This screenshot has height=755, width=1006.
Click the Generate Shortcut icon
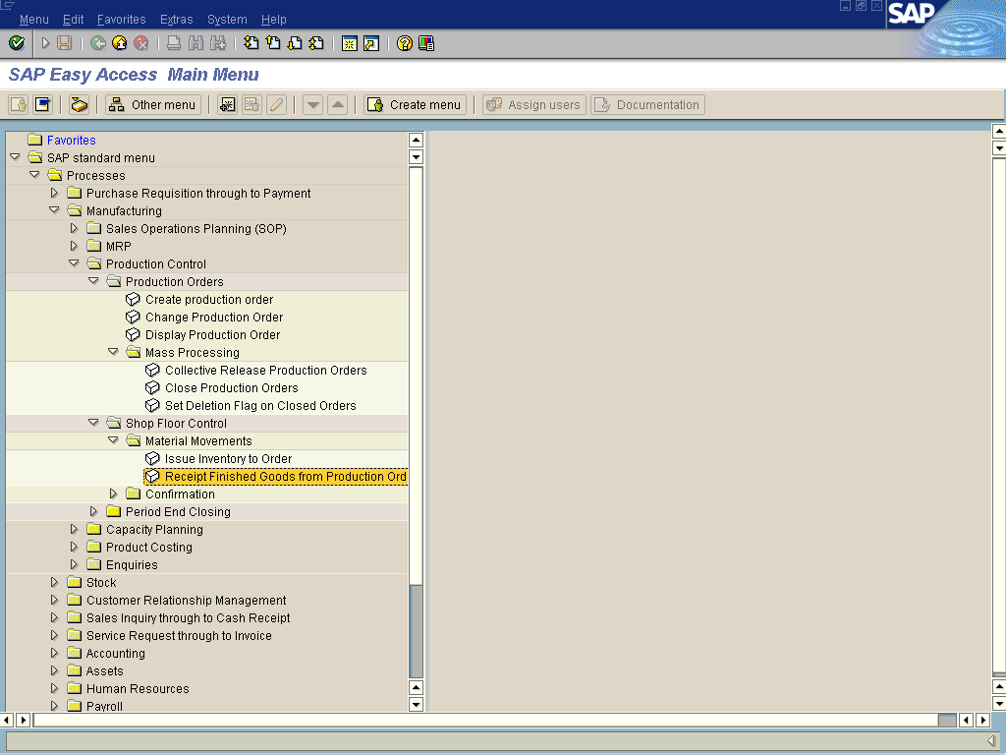coord(371,43)
